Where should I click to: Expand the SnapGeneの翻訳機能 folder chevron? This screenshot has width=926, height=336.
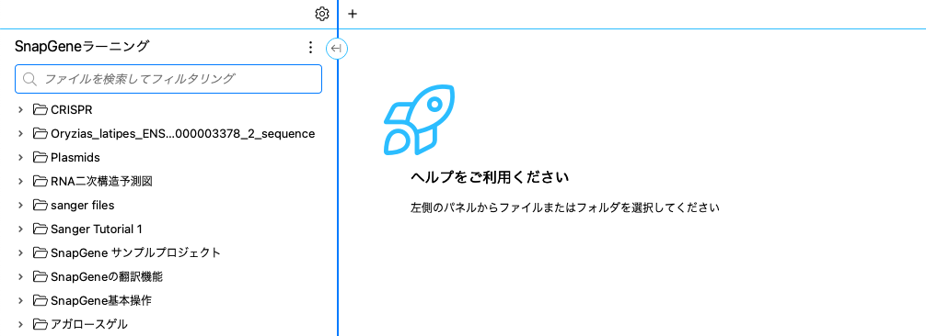(20, 276)
